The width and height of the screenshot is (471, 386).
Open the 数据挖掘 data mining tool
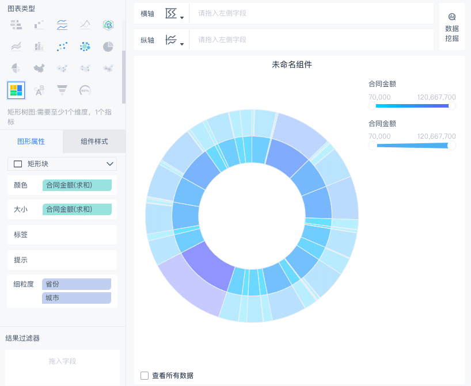[452, 27]
